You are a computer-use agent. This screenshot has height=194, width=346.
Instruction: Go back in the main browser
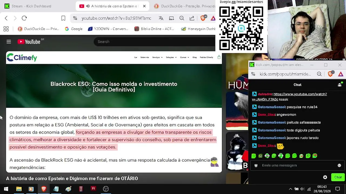6,18
